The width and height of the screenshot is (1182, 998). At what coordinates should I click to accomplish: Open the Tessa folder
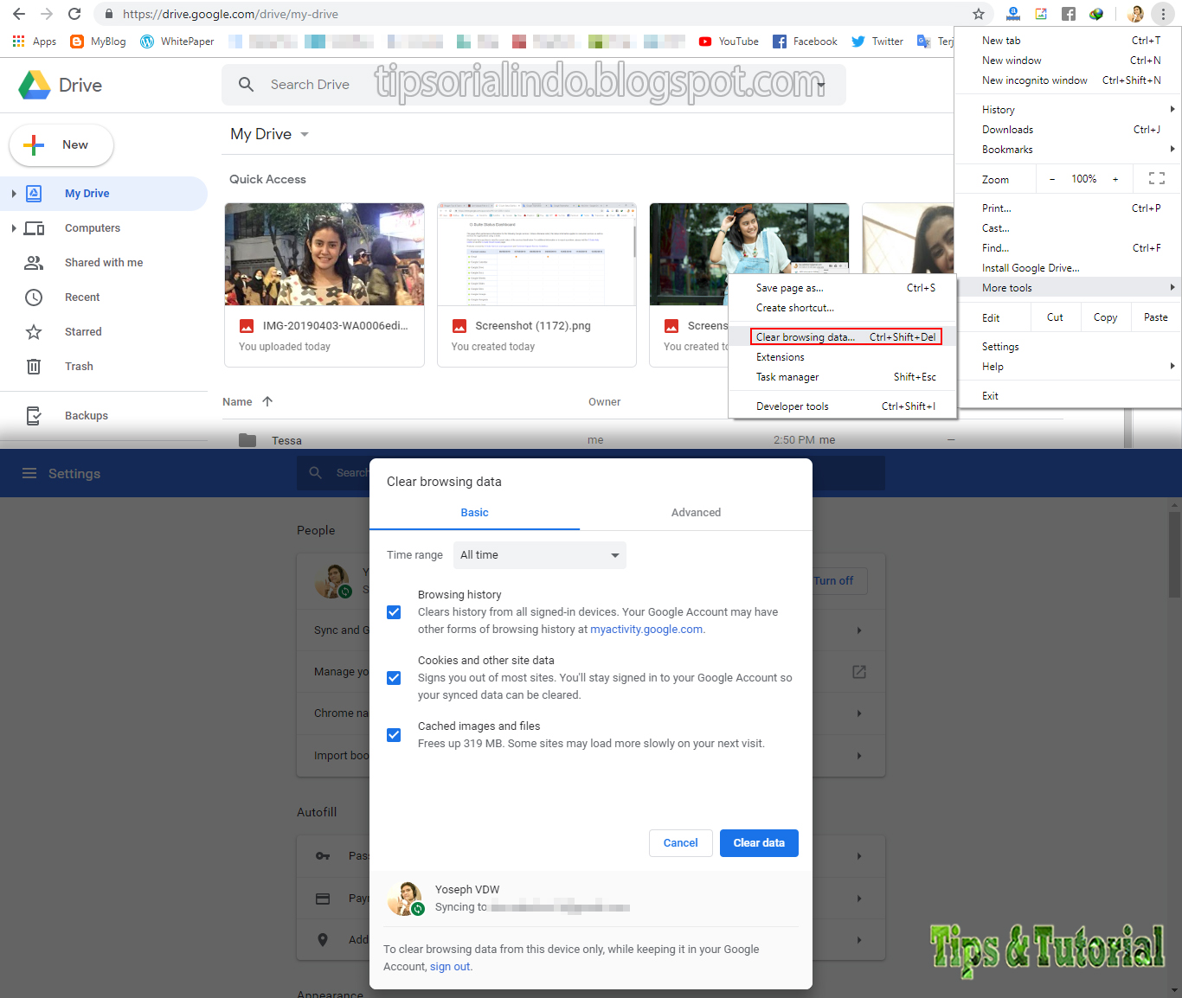[x=287, y=440]
